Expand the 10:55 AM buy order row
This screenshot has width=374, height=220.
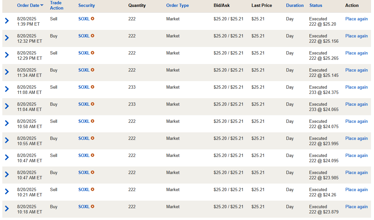tap(7, 141)
